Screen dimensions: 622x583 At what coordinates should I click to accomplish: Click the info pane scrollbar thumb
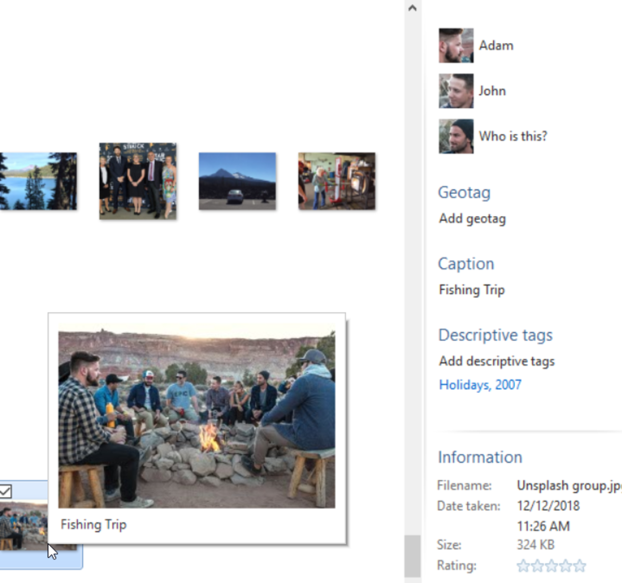click(413, 556)
